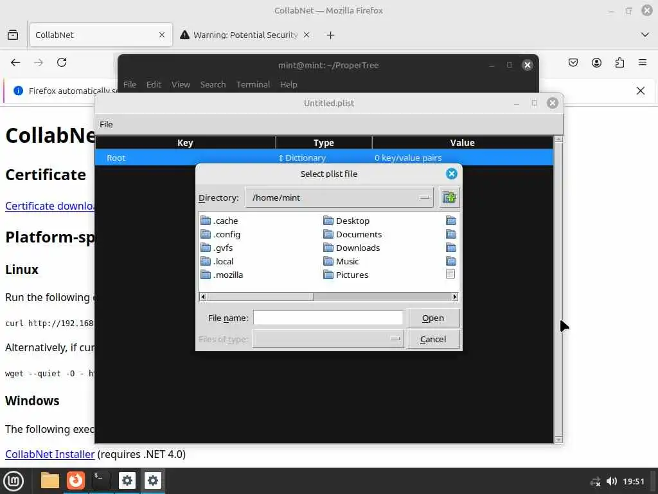Open the terminal's View menu

tap(181, 84)
